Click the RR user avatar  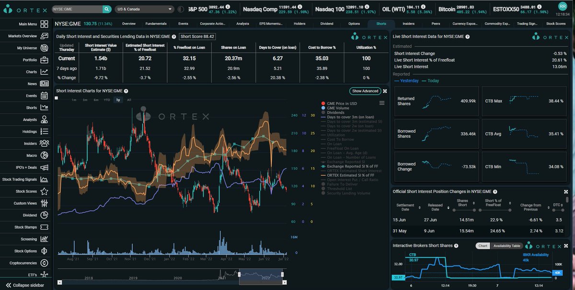click(x=563, y=6)
